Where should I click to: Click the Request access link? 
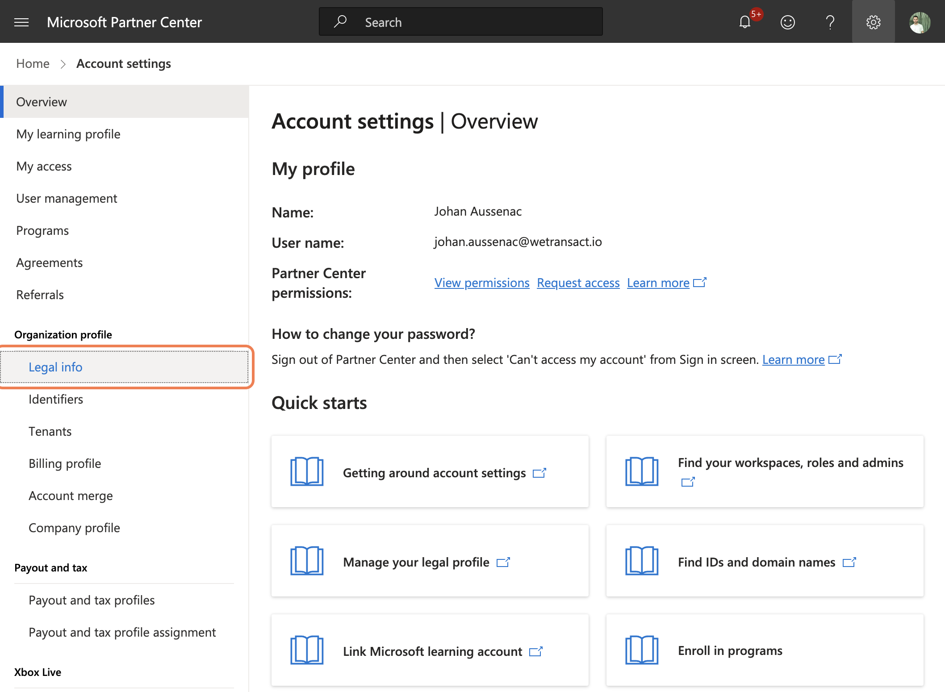coord(578,283)
